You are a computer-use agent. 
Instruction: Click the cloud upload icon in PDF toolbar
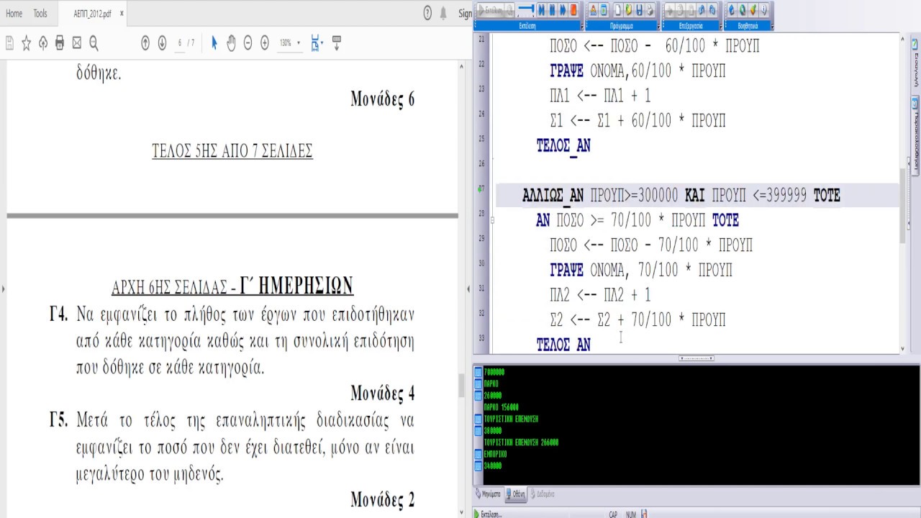tap(43, 43)
